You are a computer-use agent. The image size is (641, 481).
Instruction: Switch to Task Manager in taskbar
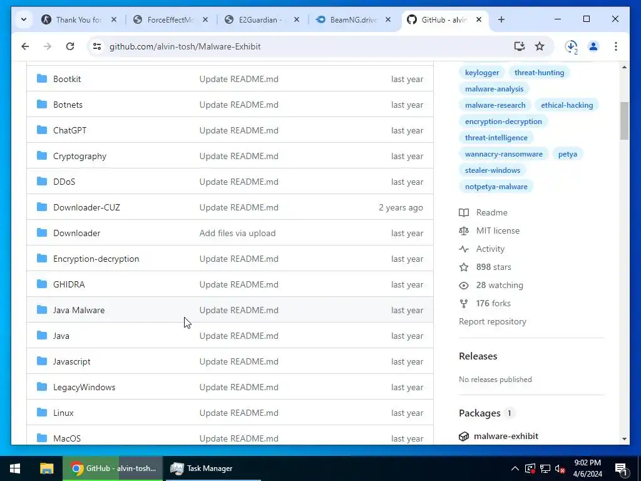coord(213,468)
